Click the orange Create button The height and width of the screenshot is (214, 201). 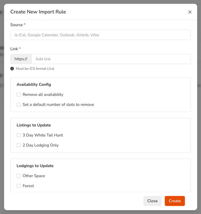pyautogui.click(x=175, y=201)
